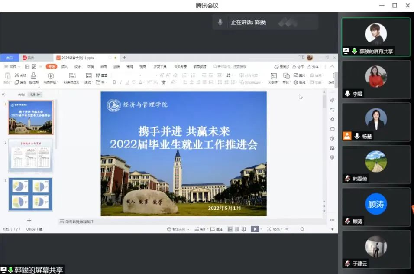414x274 pixels.
Task: Select slide 2 thumbnail in panel
Action: click(x=31, y=155)
